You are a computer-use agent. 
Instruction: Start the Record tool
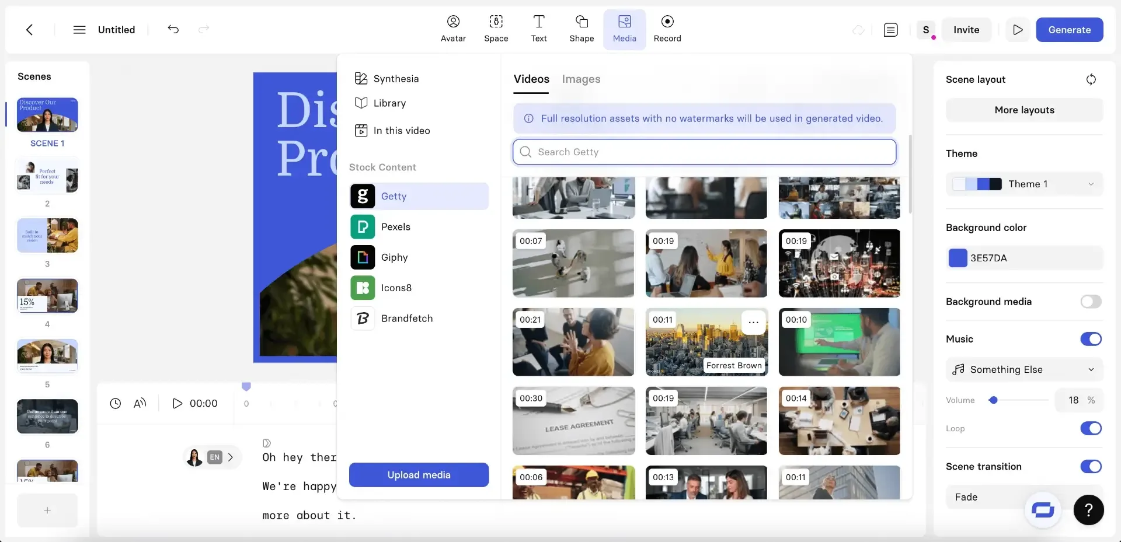pyautogui.click(x=667, y=29)
